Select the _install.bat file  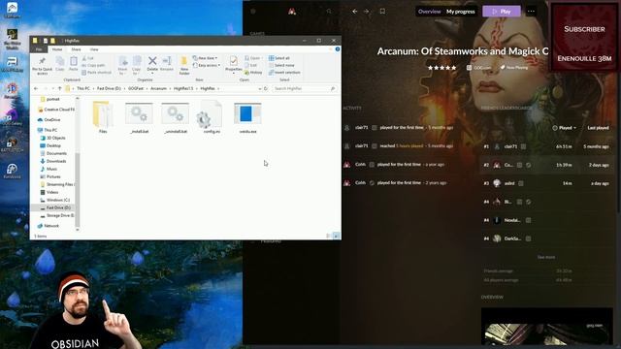(x=139, y=117)
